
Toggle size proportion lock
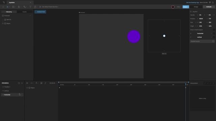(x=196, y=23)
